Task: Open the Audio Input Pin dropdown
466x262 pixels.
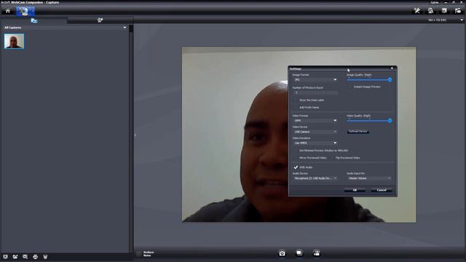Action: tap(369, 178)
